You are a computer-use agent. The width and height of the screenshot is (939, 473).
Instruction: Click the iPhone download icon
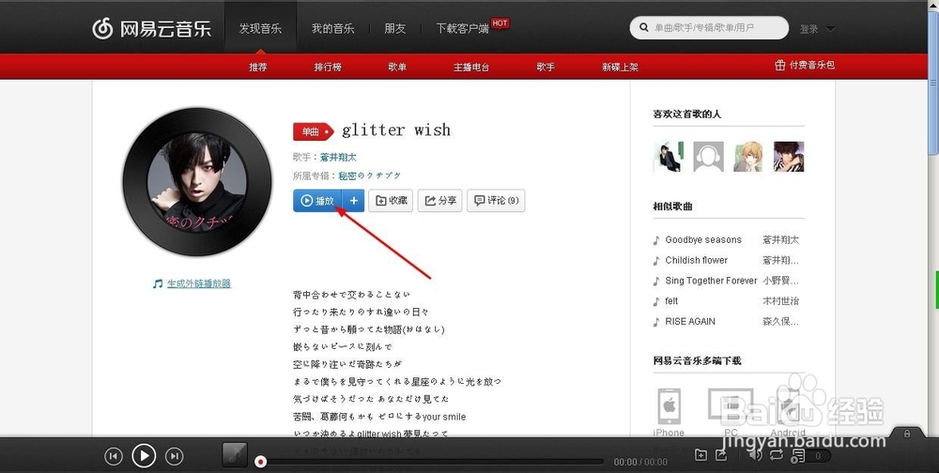coord(669,406)
